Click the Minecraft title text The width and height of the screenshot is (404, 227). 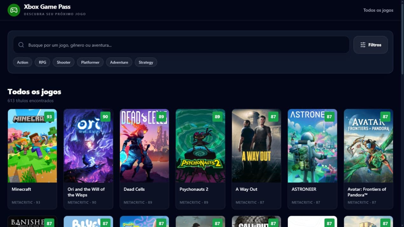tap(21, 189)
